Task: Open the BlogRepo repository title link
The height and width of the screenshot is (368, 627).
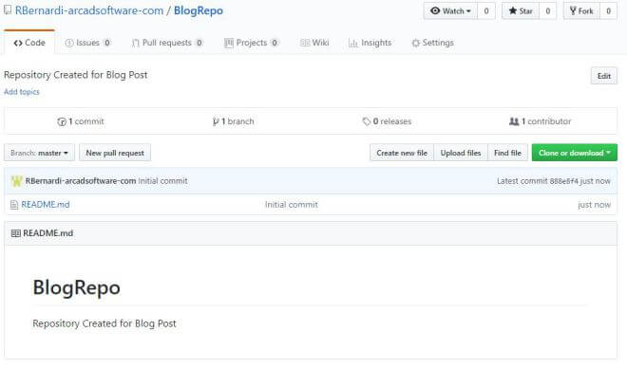Action: [x=199, y=10]
